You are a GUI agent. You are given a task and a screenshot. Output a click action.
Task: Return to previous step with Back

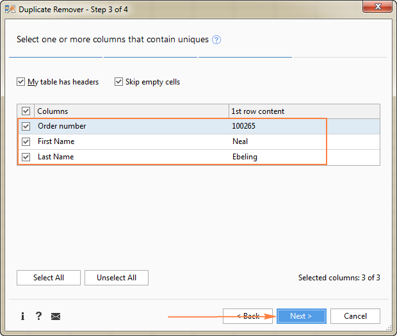(x=248, y=316)
